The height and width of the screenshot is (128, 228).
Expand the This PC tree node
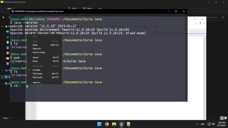[x=2, y=77]
